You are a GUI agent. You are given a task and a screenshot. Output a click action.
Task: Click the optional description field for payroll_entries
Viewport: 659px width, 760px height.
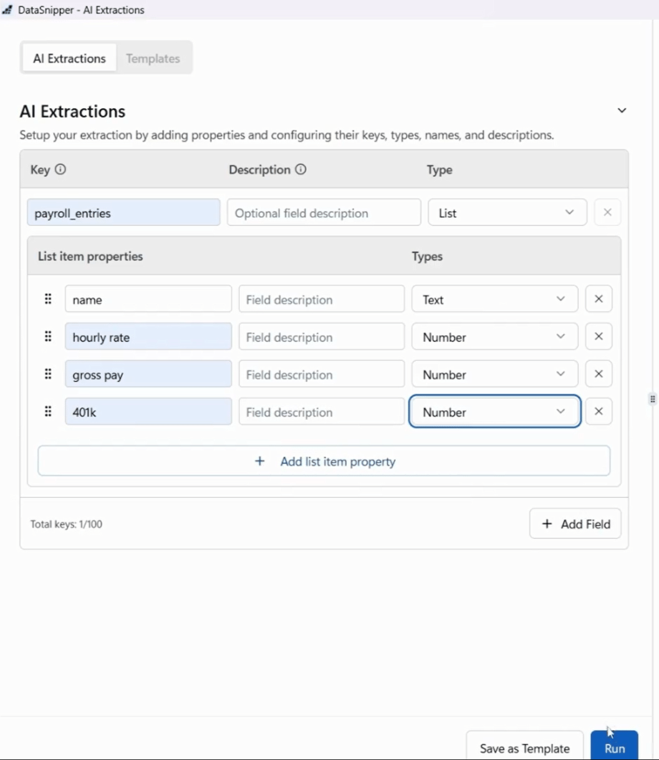[x=324, y=212]
